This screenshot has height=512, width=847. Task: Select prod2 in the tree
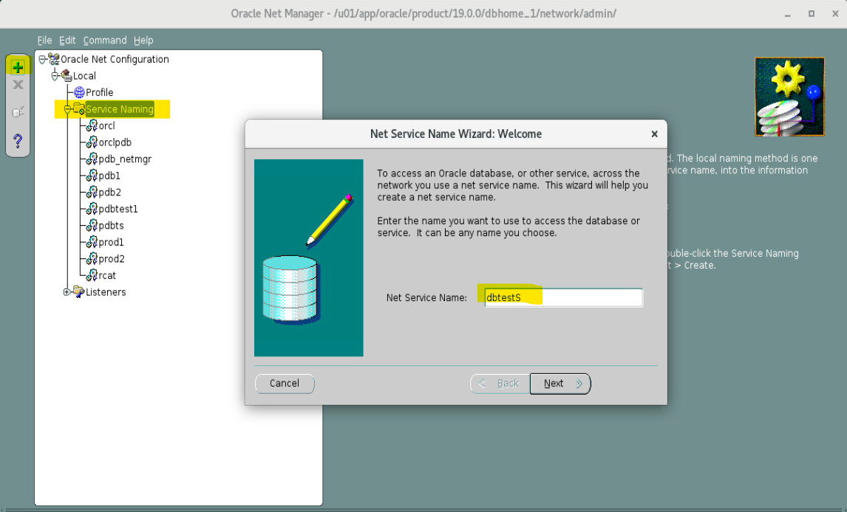112,259
